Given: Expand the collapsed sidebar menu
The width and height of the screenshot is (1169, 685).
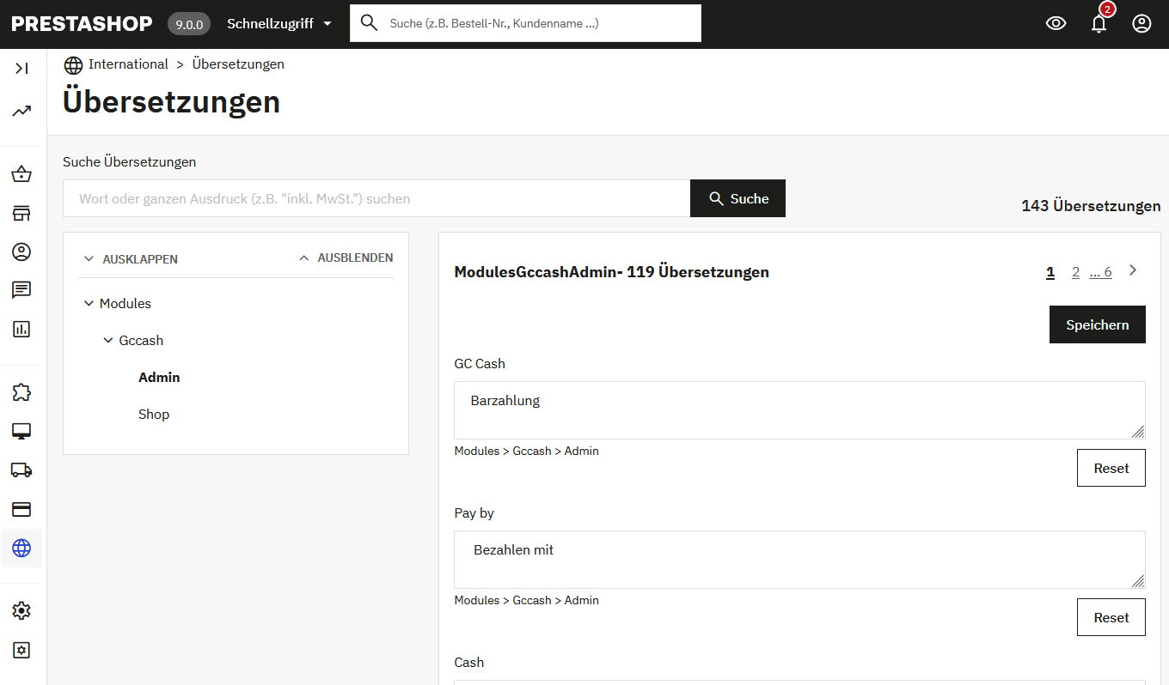Looking at the screenshot, I should (21, 68).
